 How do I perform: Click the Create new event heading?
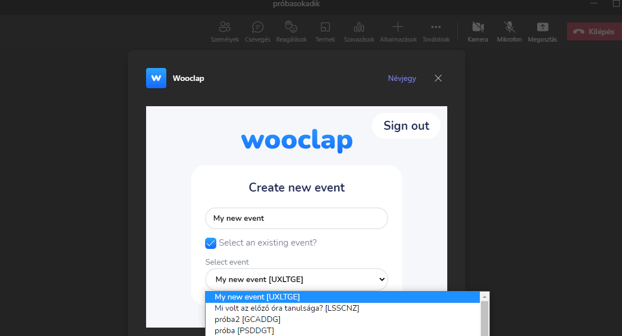pyautogui.click(x=297, y=187)
